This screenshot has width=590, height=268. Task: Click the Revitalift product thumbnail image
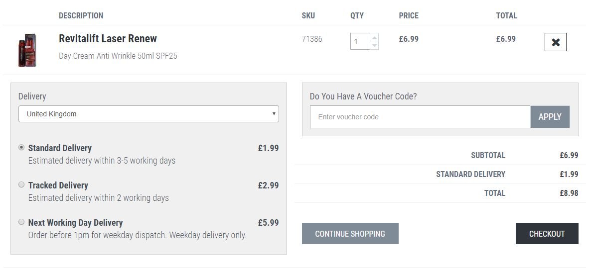pyautogui.click(x=27, y=50)
